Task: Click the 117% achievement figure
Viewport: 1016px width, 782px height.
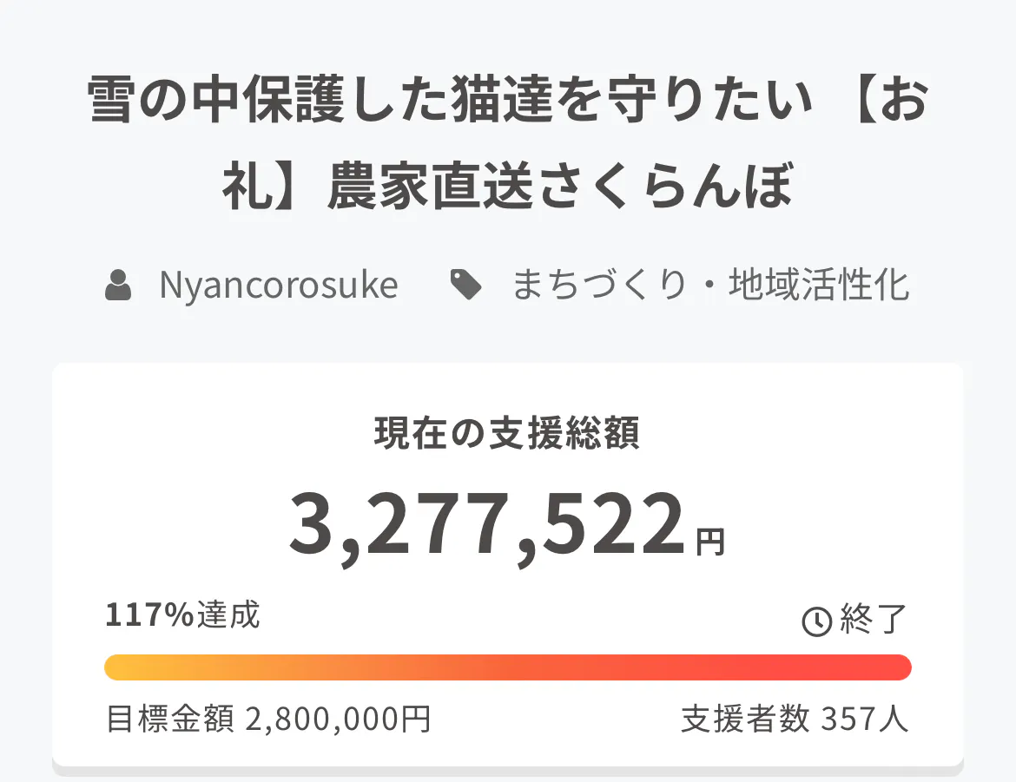Action: point(149,615)
